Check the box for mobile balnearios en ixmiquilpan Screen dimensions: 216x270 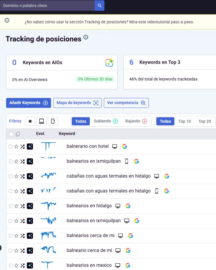tap(11, 161)
